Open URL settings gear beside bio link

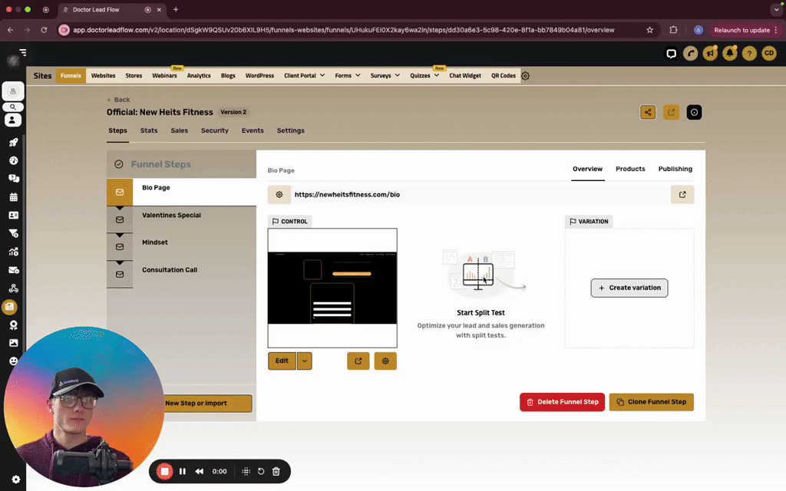pyautogui.click(x=279, y=194)
